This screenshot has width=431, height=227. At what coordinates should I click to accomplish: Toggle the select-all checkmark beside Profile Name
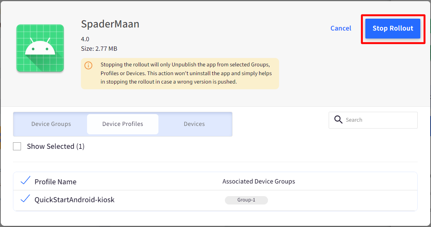coord(25,180)
